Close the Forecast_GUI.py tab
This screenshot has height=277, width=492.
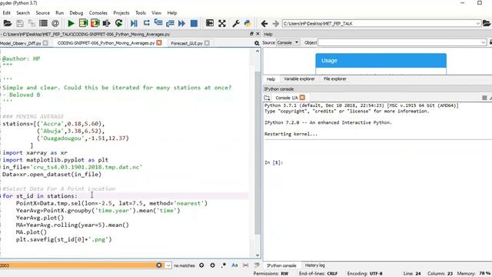click(207, 43)
